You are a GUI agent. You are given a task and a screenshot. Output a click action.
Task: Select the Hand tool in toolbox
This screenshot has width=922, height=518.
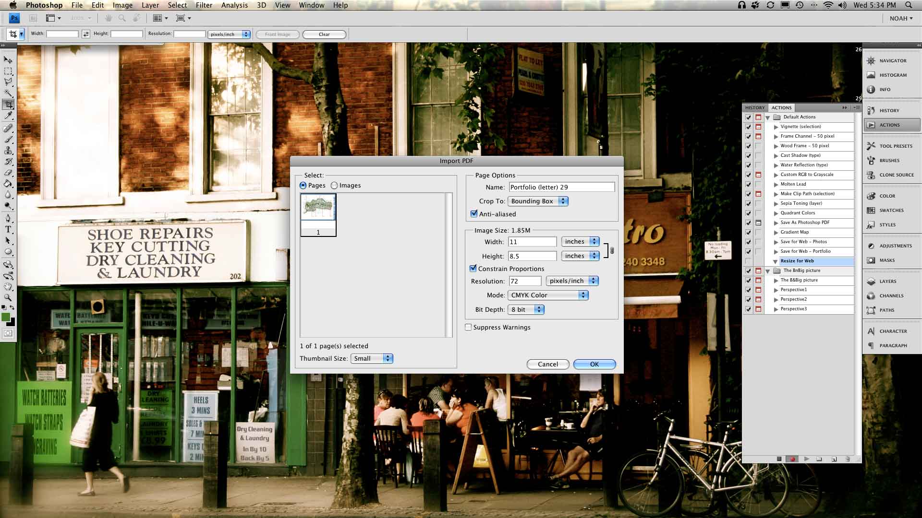8,286
